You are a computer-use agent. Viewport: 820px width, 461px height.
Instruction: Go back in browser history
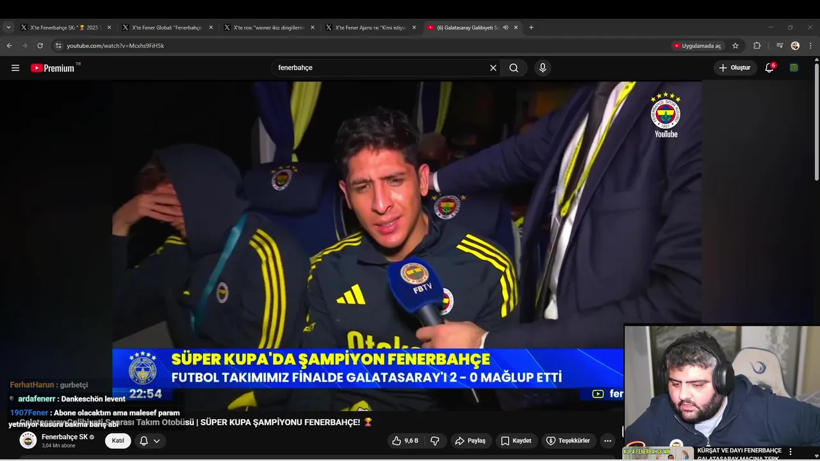click(x=9, y=46)
